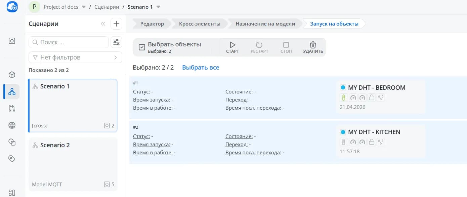Switch to the Редактор tab

click(152, 24)
